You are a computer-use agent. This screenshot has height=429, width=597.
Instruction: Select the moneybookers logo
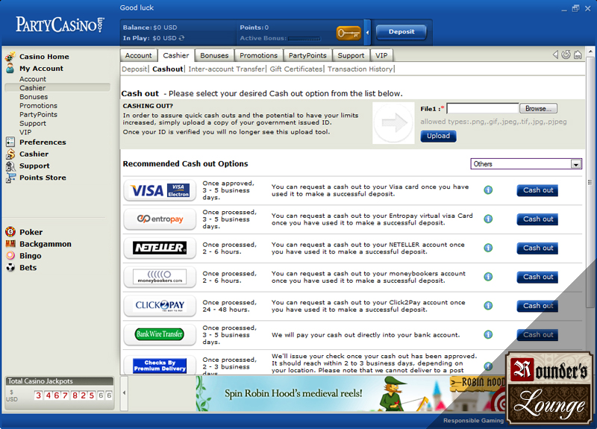tap(160, 277)
